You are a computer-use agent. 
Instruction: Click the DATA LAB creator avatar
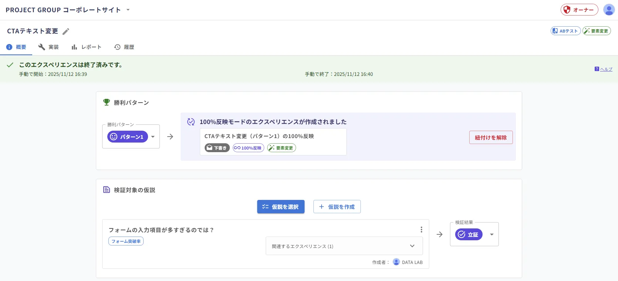[396, 262]
